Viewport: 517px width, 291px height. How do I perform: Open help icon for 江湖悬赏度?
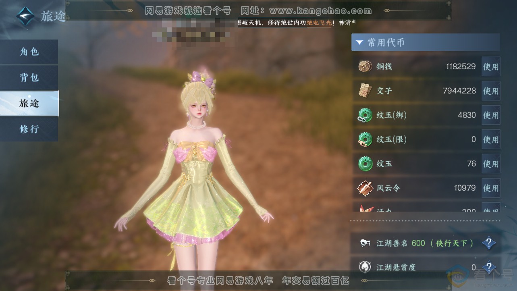point(489,267)
